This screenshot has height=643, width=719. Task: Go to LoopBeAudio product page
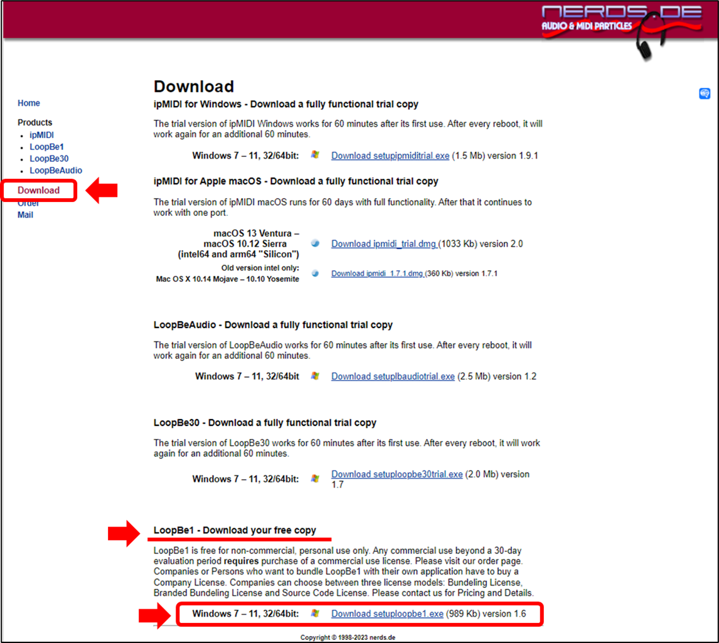pyautogui.click(x=56, y=170)
